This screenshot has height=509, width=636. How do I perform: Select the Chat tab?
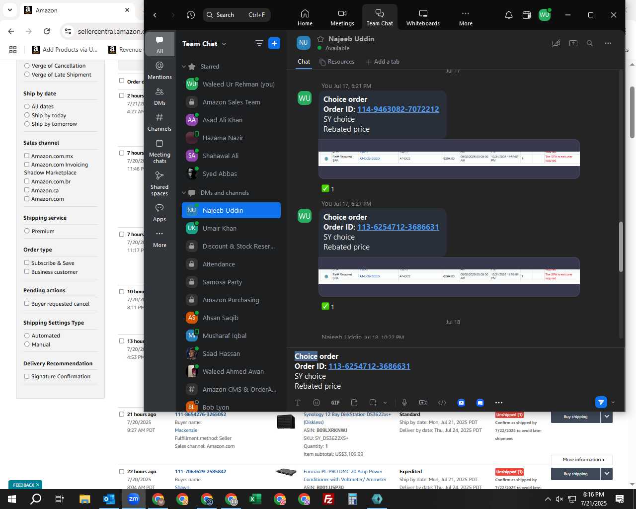point(304,62)
